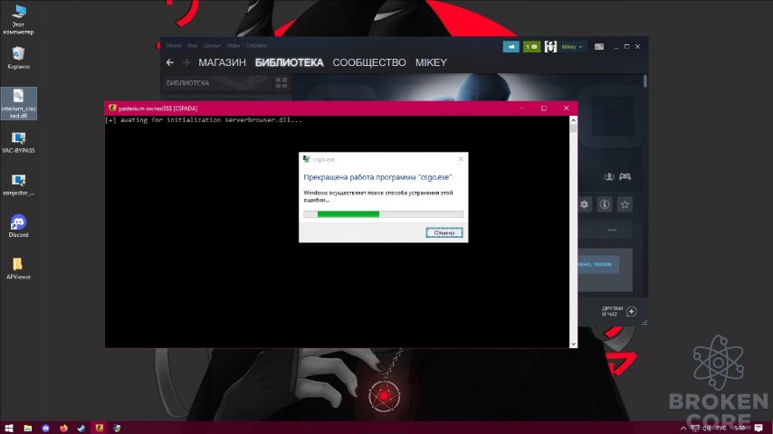773x434 pixels.
Task: Open Этот компьютер desktop icon
Action: (18, 19)
